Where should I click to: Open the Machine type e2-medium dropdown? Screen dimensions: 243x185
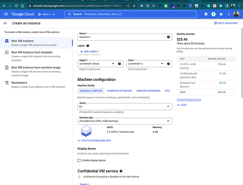click(x=125, y=121)
